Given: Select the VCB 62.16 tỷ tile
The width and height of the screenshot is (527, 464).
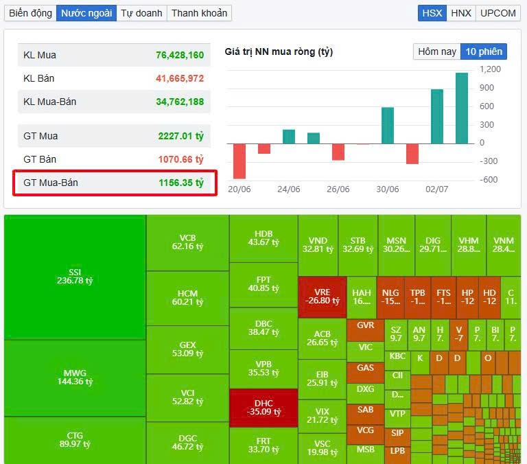Looking at the screenshot, I should click(x=187, y=242).
